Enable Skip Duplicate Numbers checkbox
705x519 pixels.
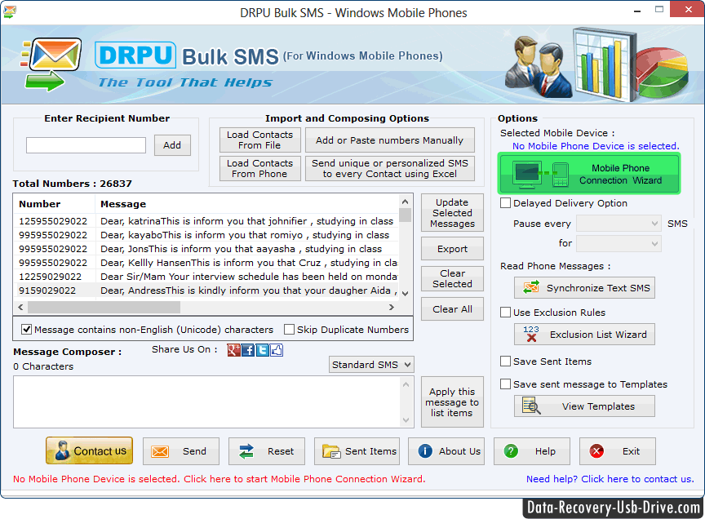pos(289,330)
